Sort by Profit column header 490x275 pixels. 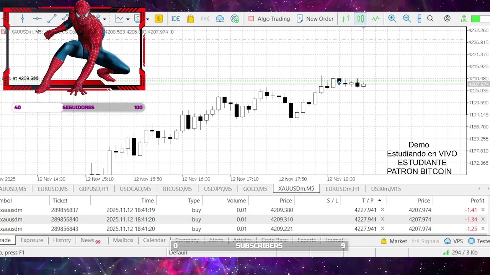477,201
